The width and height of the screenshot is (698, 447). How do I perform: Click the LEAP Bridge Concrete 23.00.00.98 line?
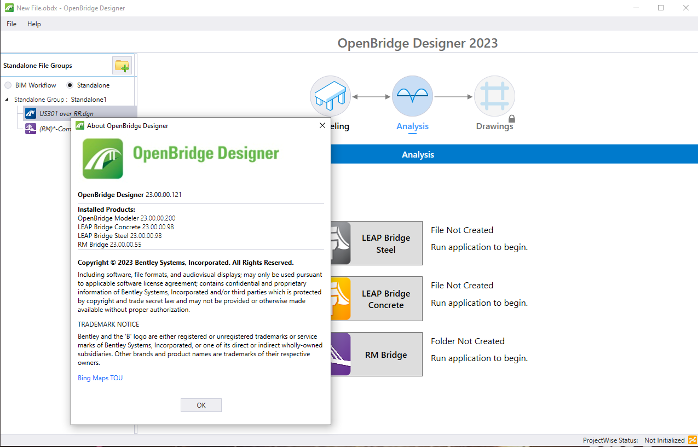point(126,227)
